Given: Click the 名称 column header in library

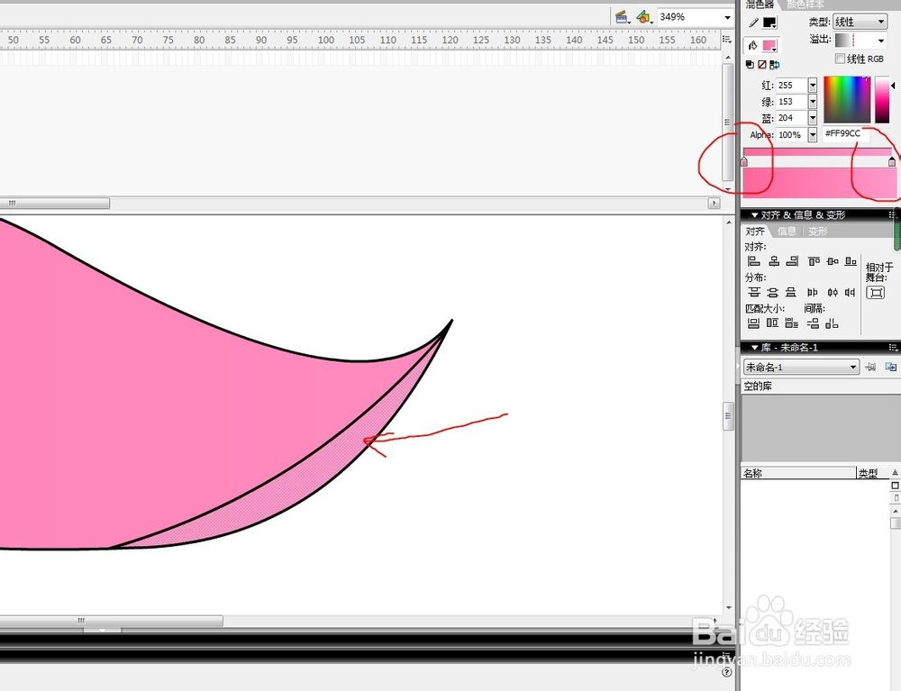Looking at the screenshot, I should click(x=798, y=473).
